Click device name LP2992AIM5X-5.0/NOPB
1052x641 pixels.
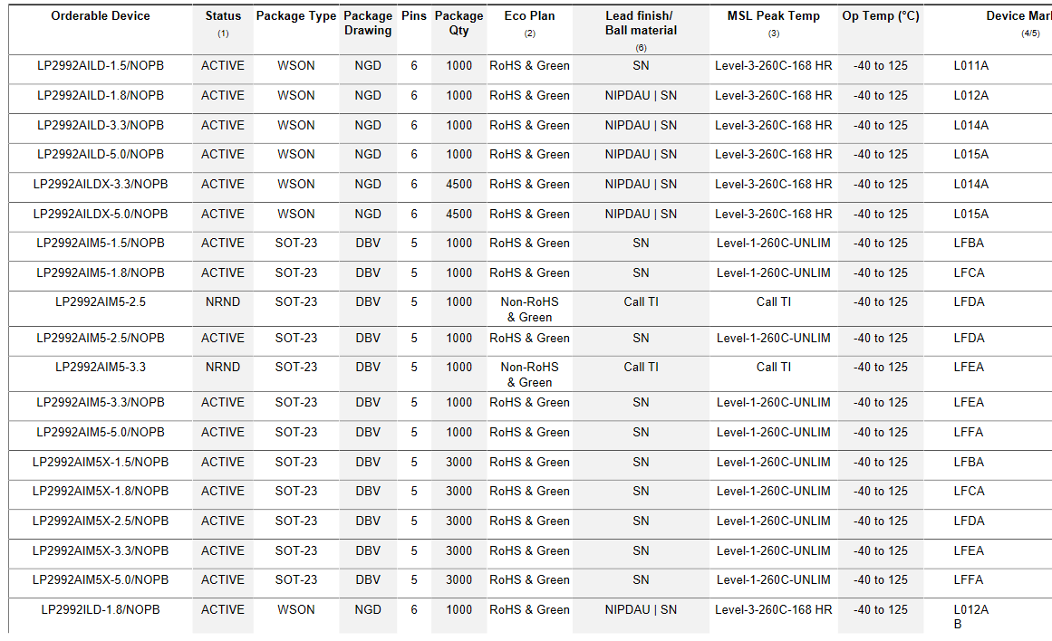101,580
